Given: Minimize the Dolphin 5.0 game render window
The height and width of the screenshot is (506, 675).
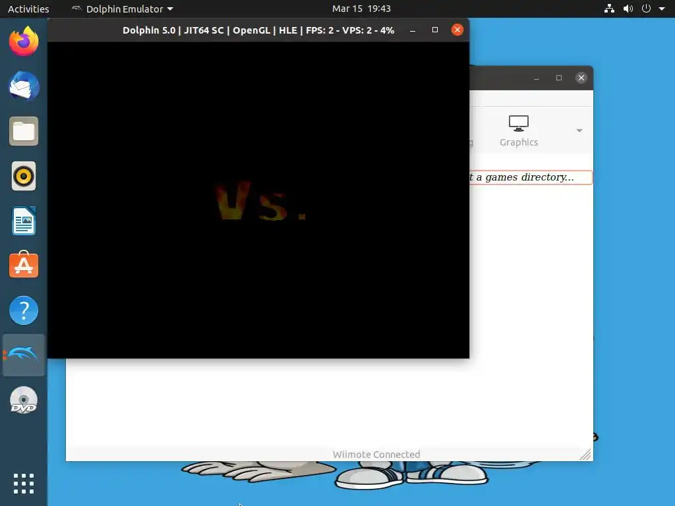Looking at the screenshot, I should point(413,30).
